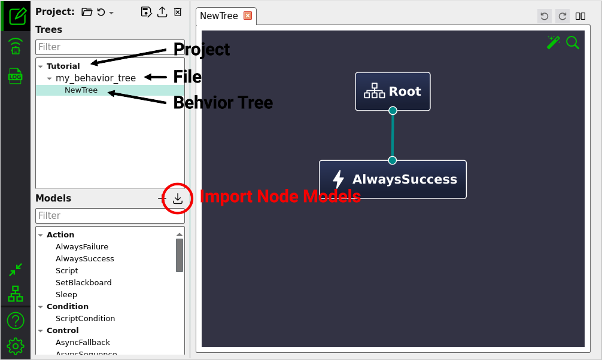Click the Import Node Models download icon
Screen dimensions: 602x360
pyautogui.click(x=178, y=199)
